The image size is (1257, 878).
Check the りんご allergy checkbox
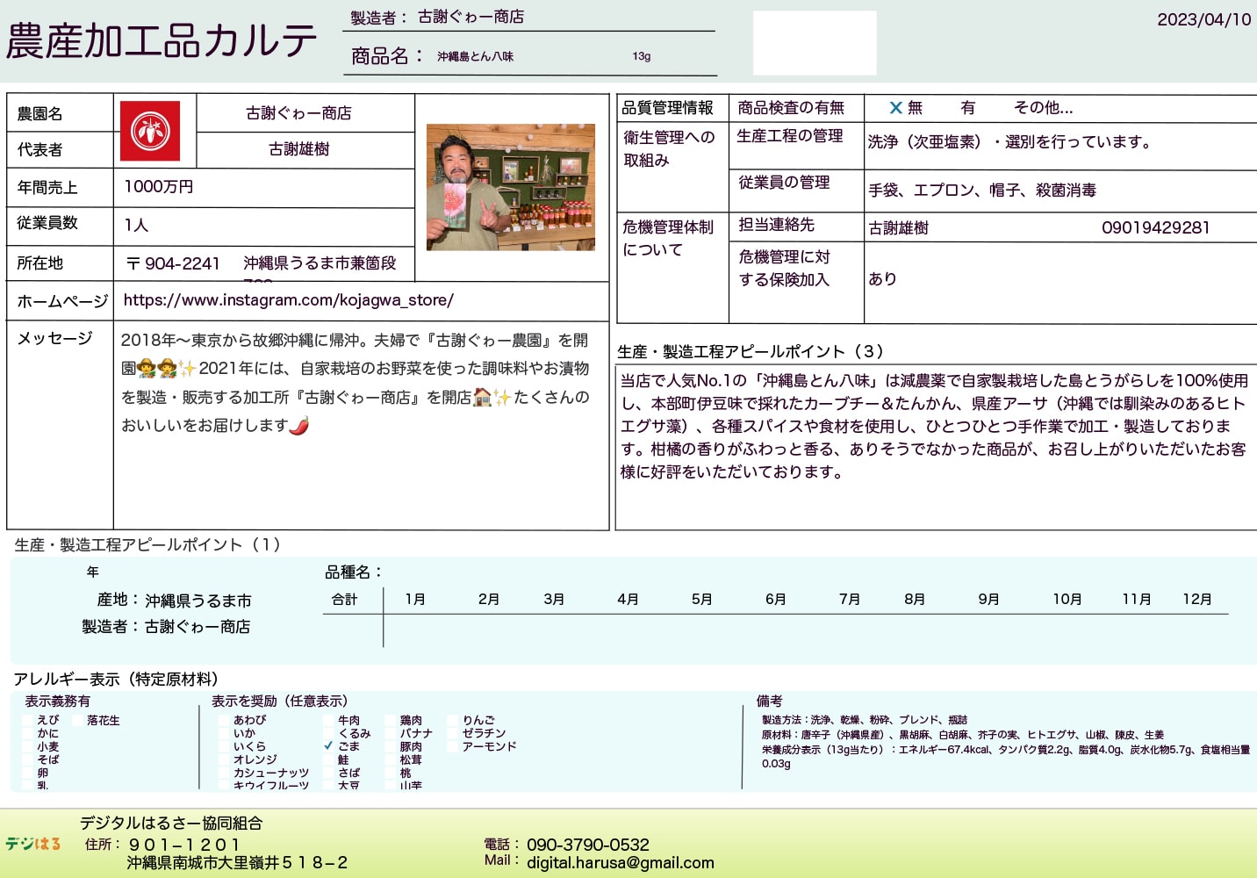[454, 720]
